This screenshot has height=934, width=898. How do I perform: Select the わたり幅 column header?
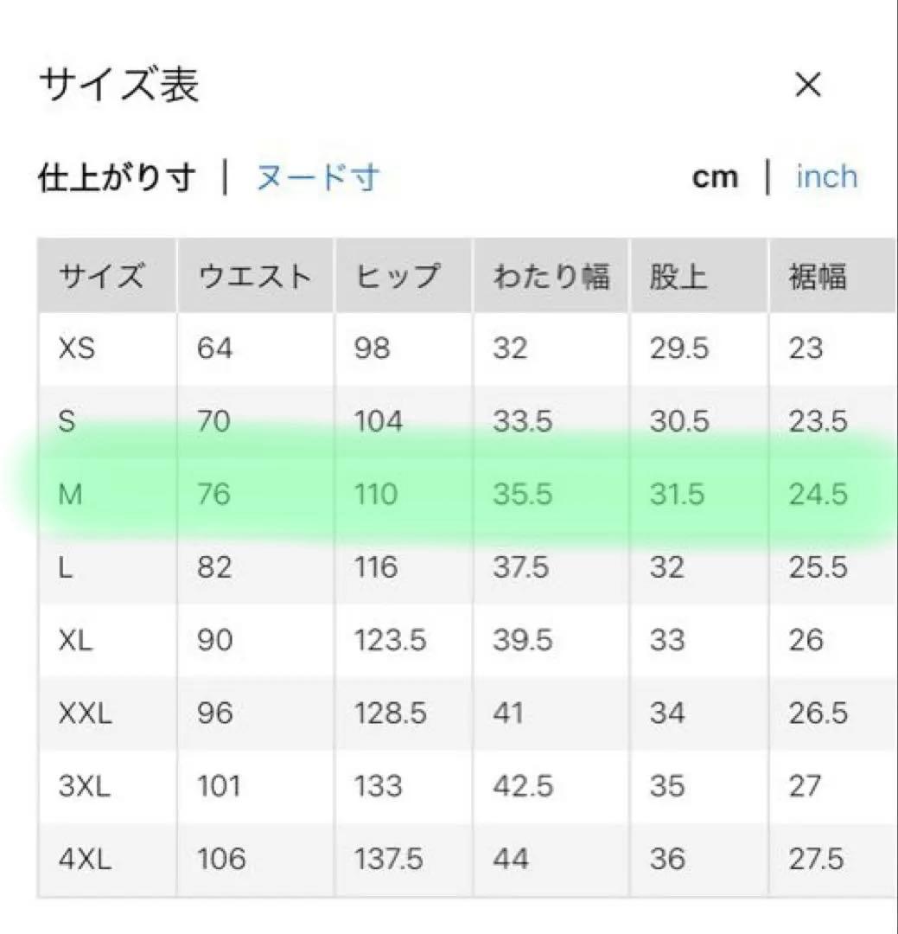pyautogui.click(x=554, y=276)
